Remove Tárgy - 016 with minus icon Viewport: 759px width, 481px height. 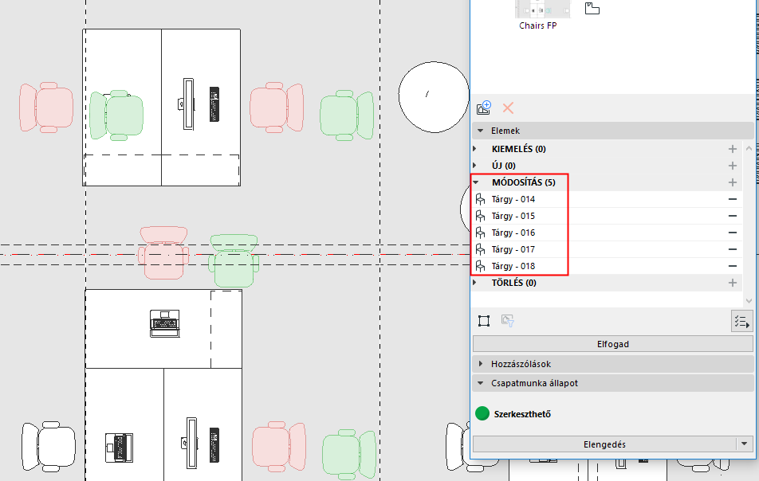(x=733, y=233)
